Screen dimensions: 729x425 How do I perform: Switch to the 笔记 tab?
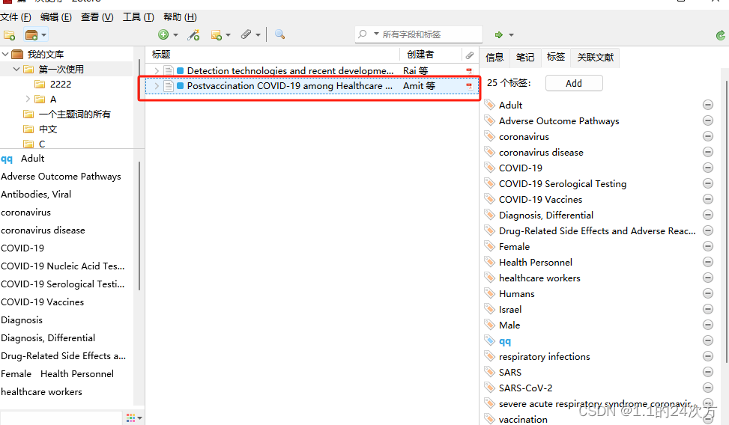525,58
